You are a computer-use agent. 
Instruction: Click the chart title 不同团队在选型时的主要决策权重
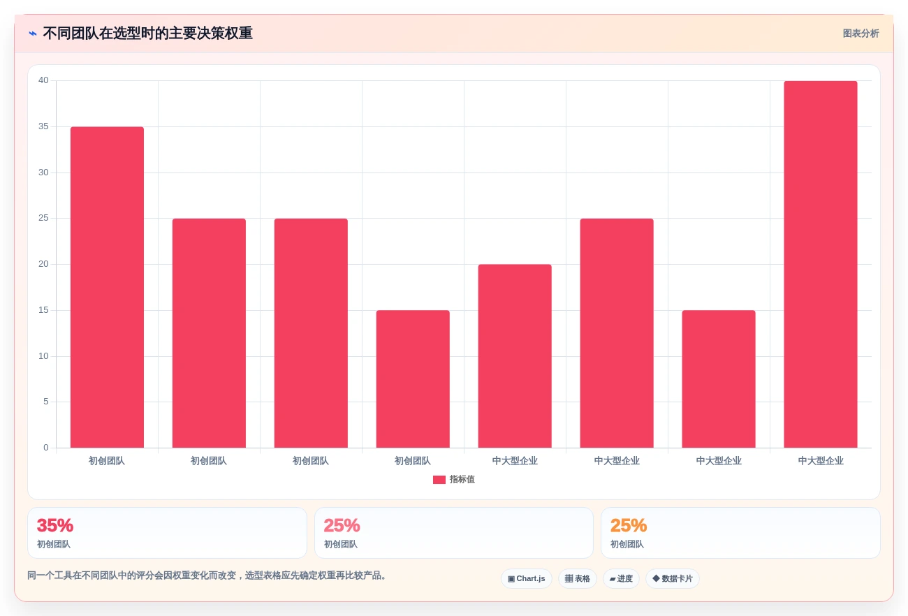[148, 34]
